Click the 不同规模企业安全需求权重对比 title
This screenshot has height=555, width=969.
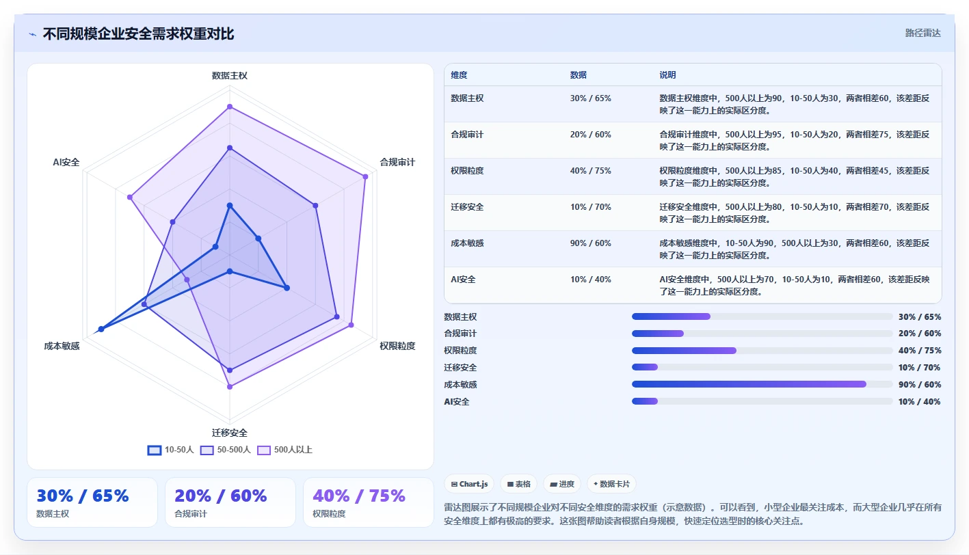[138, 33]
